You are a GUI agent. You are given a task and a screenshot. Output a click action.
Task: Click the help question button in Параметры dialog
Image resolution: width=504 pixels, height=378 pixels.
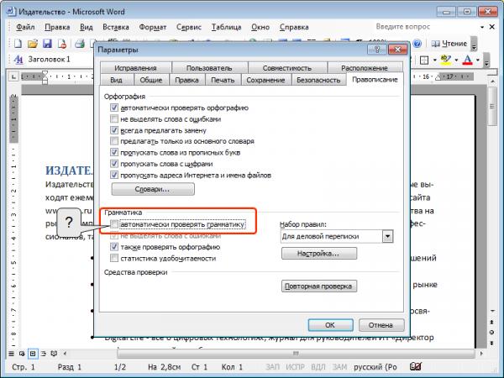click(x=377, y=50)
